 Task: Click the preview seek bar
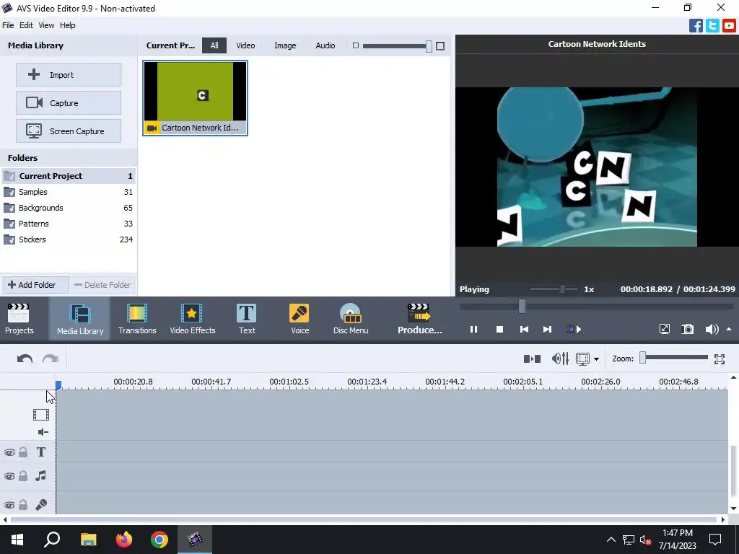pyautogui.click(x=596, y=307)
